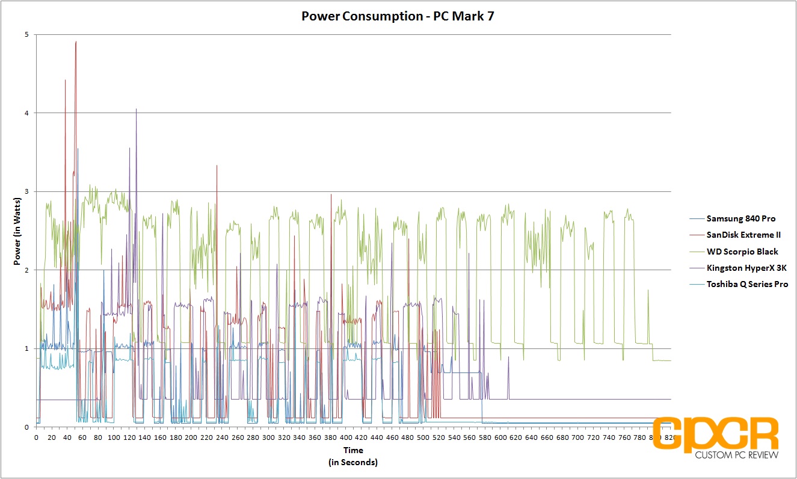Screen dimensions: 797x479
Task: Click the y-axis value 2
Action: [27, 270]
